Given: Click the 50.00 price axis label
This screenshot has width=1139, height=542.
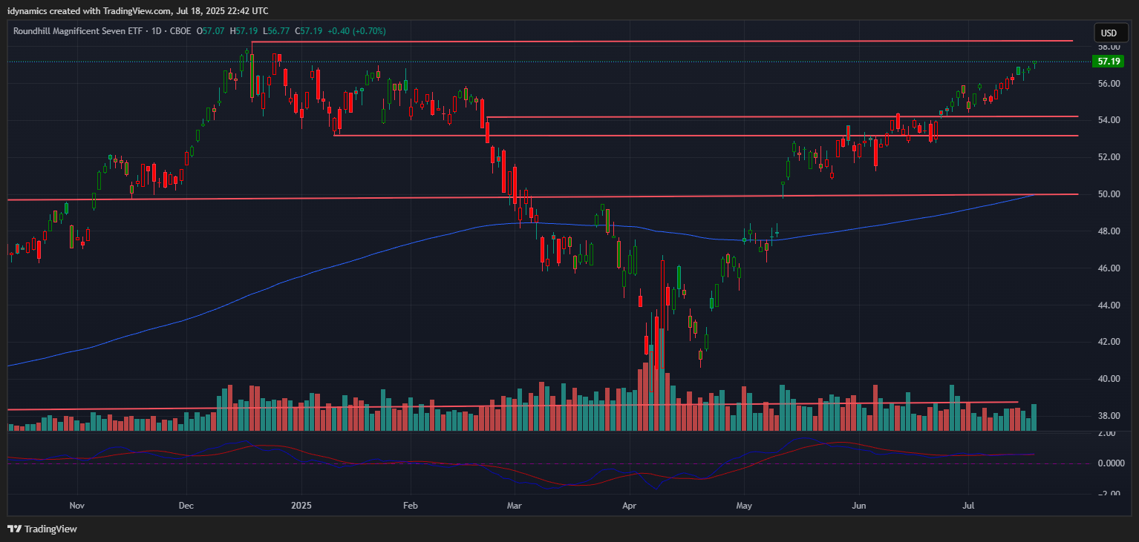Looking at the screenshot, I should coord(1109,194).
